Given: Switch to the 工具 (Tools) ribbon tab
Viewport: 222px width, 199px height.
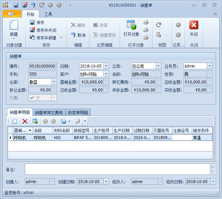Looking at the screenshot, I should 48,14.
